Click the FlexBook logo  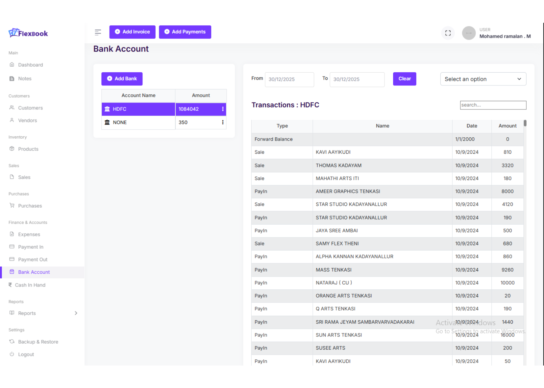(x=28, y=33)
